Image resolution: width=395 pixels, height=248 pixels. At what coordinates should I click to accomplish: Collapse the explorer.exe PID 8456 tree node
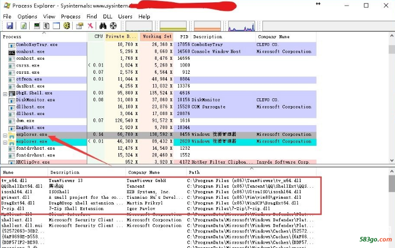point(5,136)
